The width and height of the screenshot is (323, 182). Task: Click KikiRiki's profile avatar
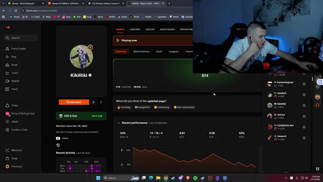81,57
